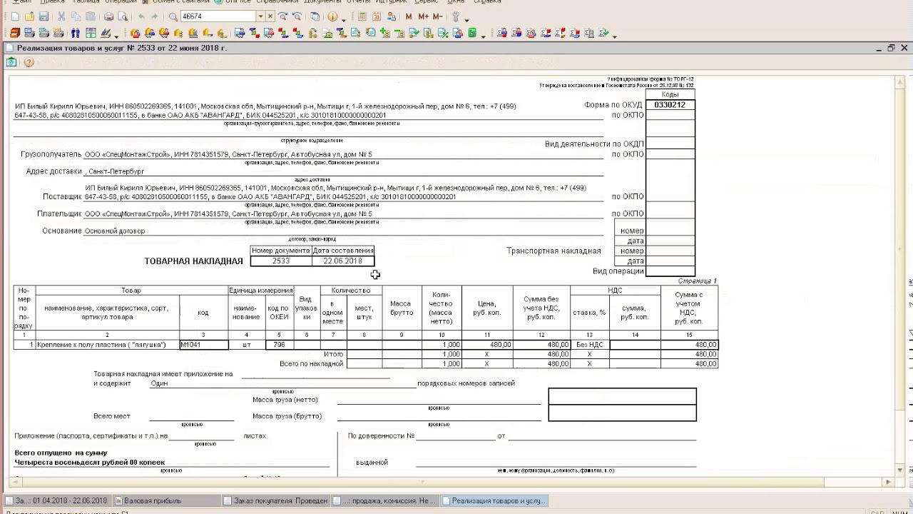This screenshot has width=913, height=514.
Task: Expand the help icon dropdown arrow
Action: point(344,19)
